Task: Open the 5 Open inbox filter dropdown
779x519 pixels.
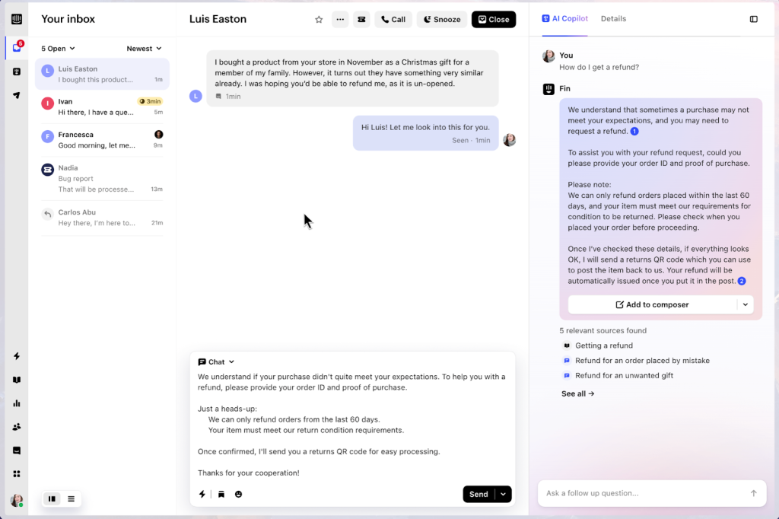Action: click(58, 47)
